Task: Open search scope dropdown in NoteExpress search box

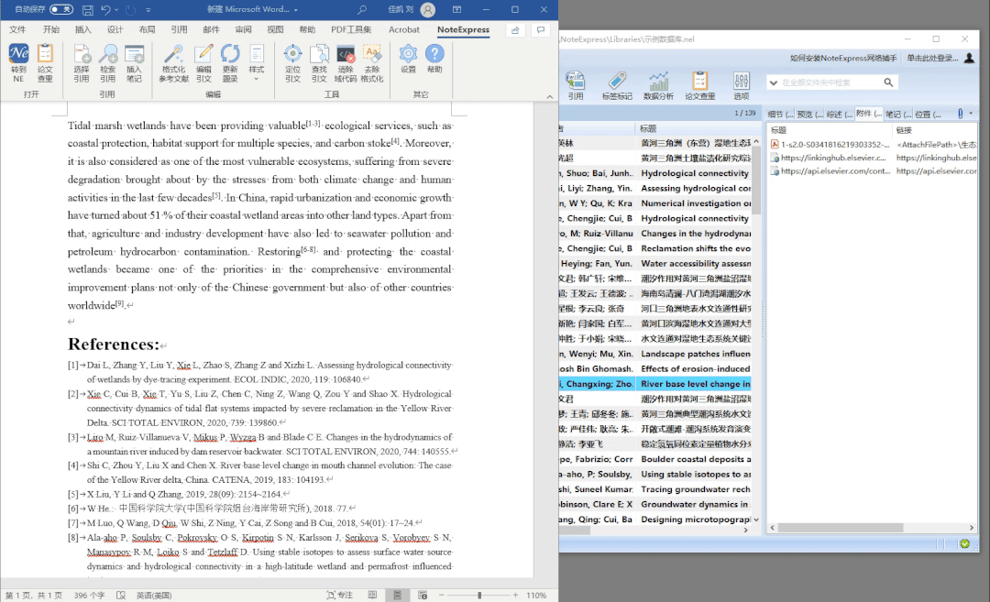Action: point(774,82)
